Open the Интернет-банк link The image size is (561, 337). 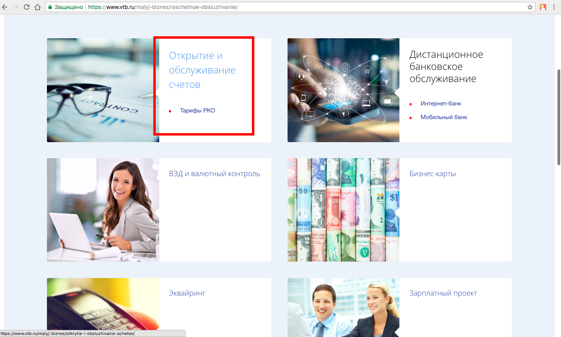click(441, 103)
